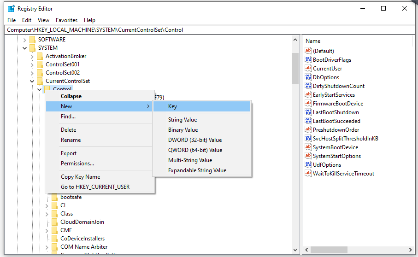418x257 pixels.
Task: Click the registry path address bar
Action: [x=210, y=30]
